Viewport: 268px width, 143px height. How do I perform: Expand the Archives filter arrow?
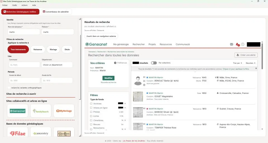(x=125, y=104)
